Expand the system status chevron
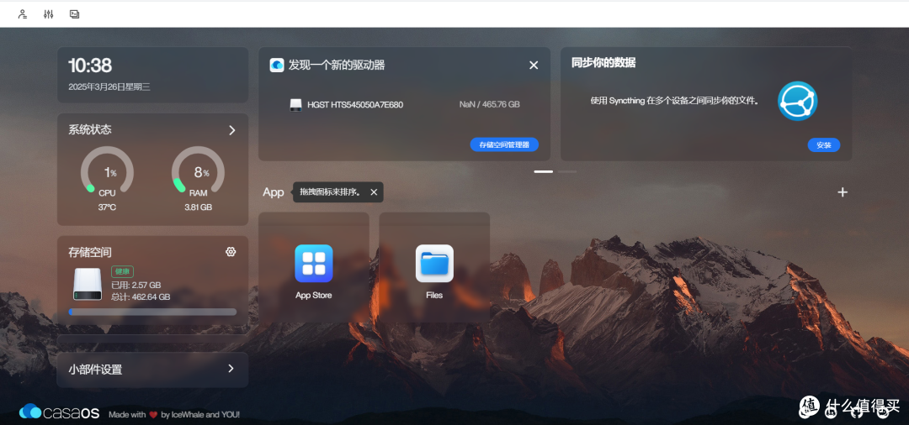This screenshot has height=425, width=909. [x=232, y=130]
